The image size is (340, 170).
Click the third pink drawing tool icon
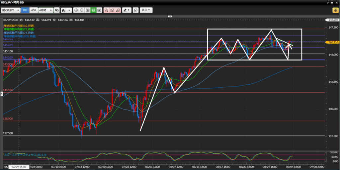(x=118, y=10)
